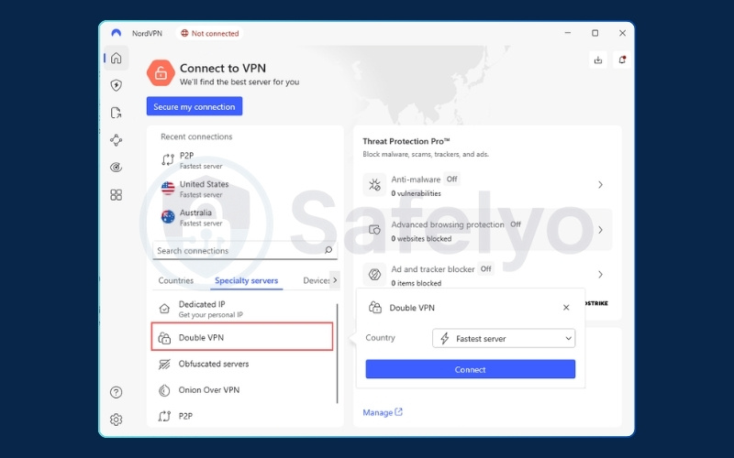
Task: Open the notifications bell icon
Action: click(622, 60)
